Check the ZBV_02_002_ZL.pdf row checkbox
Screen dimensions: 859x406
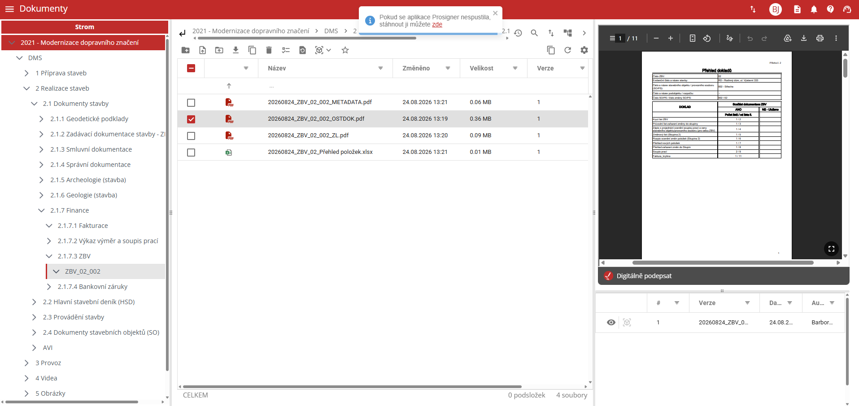coord(191,136)
